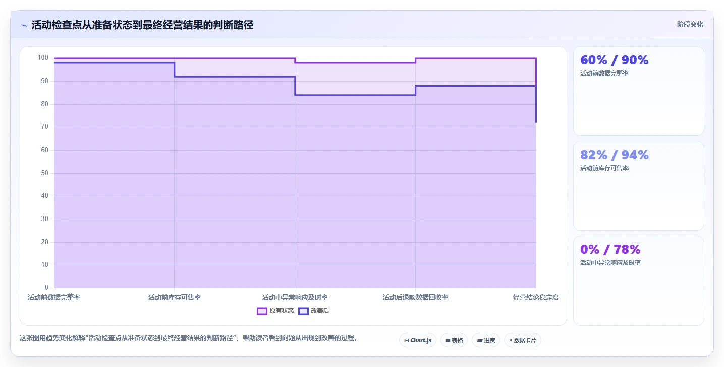
Task: Click the 活动后退款数据回收率 x-axis label
Action: (x=416, y=298)
